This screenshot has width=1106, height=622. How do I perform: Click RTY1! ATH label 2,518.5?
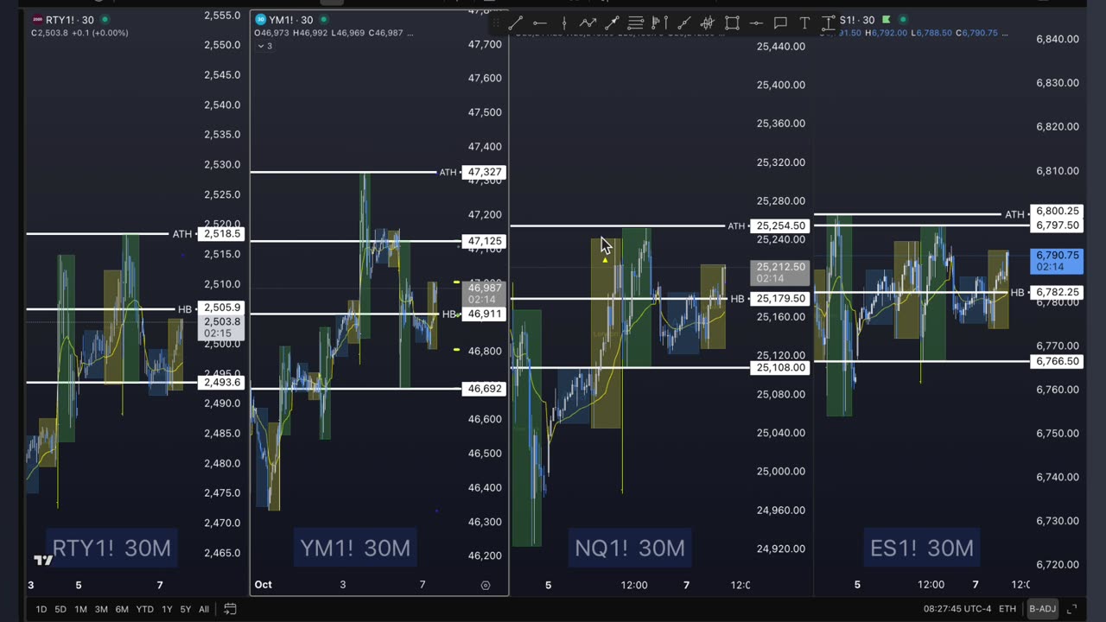pyautogui.click(x=220, y=233)
